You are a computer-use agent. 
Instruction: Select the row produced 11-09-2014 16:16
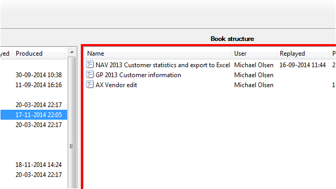point(34,85)
